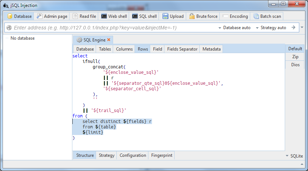This screenshot has height=171, width=308.
Task: Click the arrow button to start injection
Action: click(x=293, y=28)
